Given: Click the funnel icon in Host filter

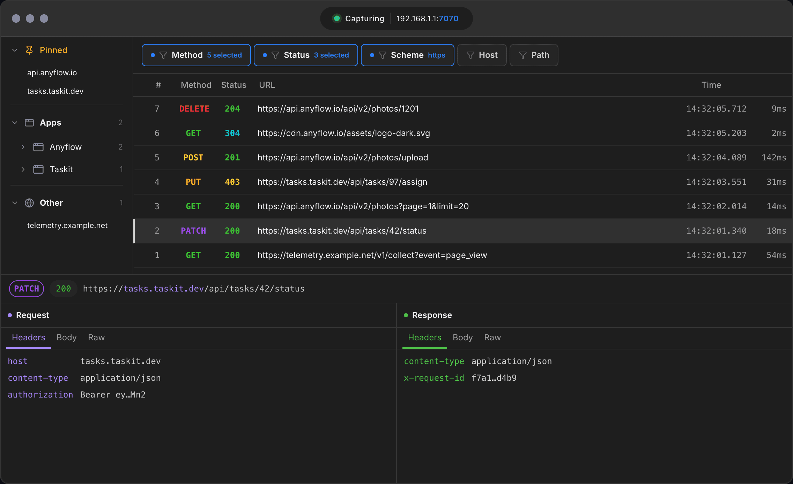Looking at the screenshot, I should (470, 55).
